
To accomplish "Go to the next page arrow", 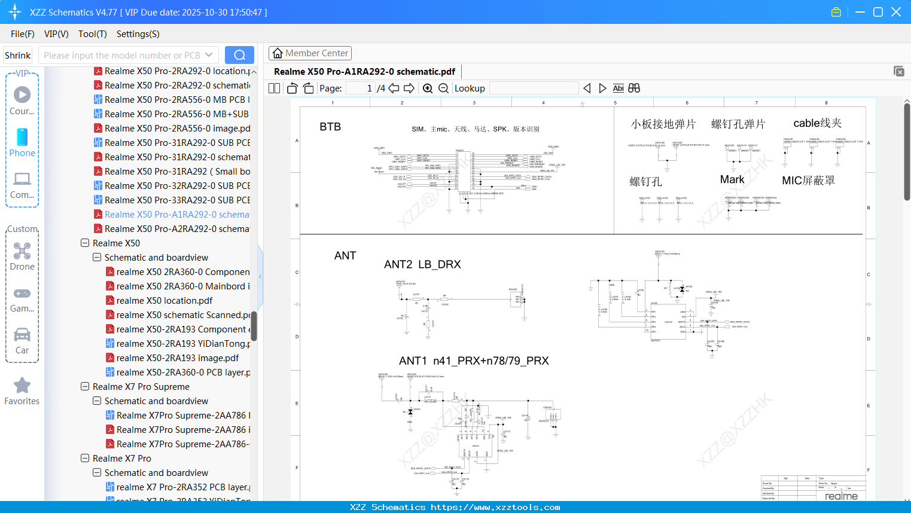I will point(409,88).
